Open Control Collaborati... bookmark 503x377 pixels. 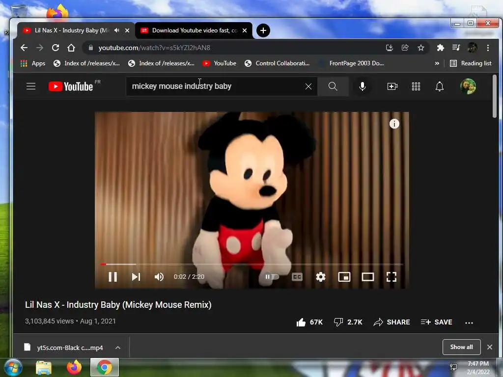click(277, 63)
